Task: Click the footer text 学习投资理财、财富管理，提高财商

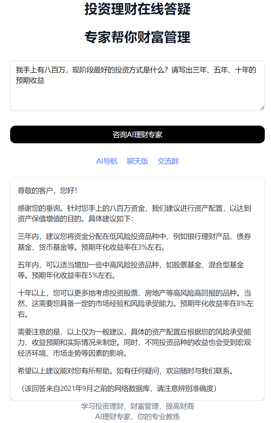Action: (137, 406)
